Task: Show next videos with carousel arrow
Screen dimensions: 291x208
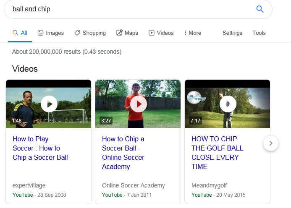Action: point(271,143)
